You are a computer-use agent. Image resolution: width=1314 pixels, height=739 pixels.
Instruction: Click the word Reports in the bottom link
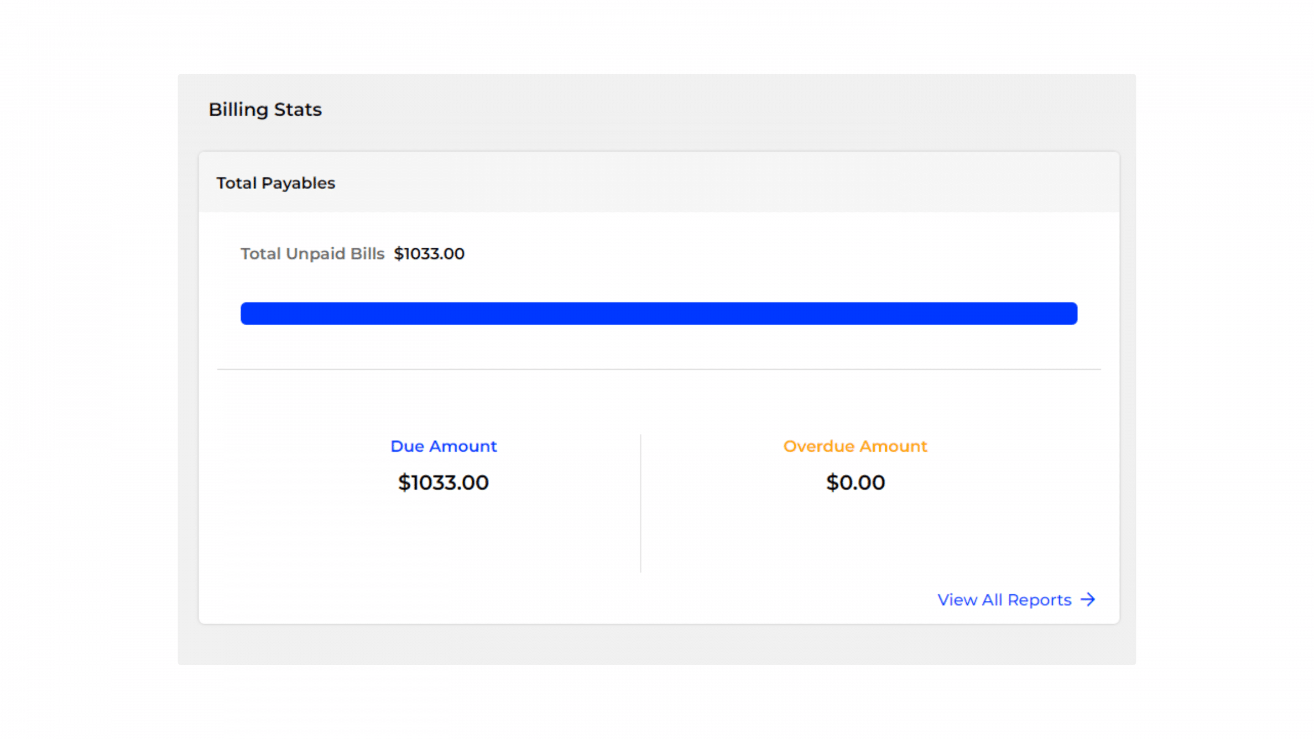(x=1039, y=600)
